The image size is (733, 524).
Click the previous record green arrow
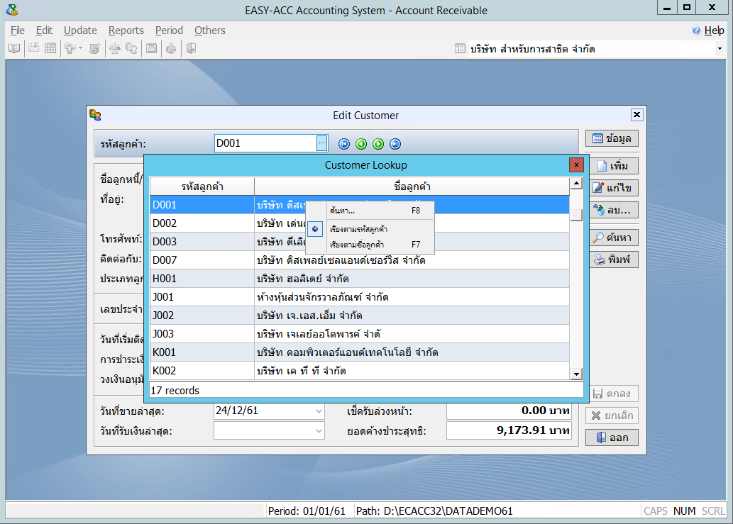tap(361, 144)
